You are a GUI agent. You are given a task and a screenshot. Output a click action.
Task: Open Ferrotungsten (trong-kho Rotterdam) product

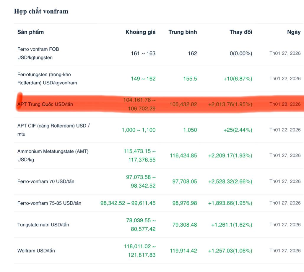(47, 79)
